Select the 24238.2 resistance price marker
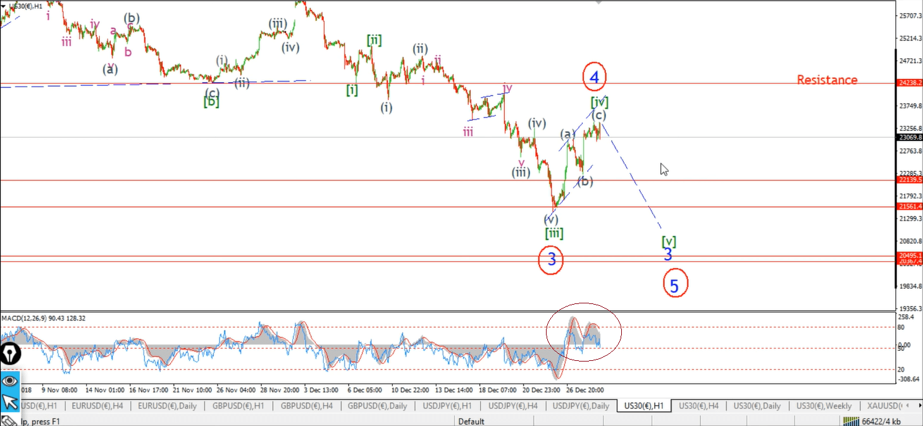The image size is (923, 426). coord(910,83)
